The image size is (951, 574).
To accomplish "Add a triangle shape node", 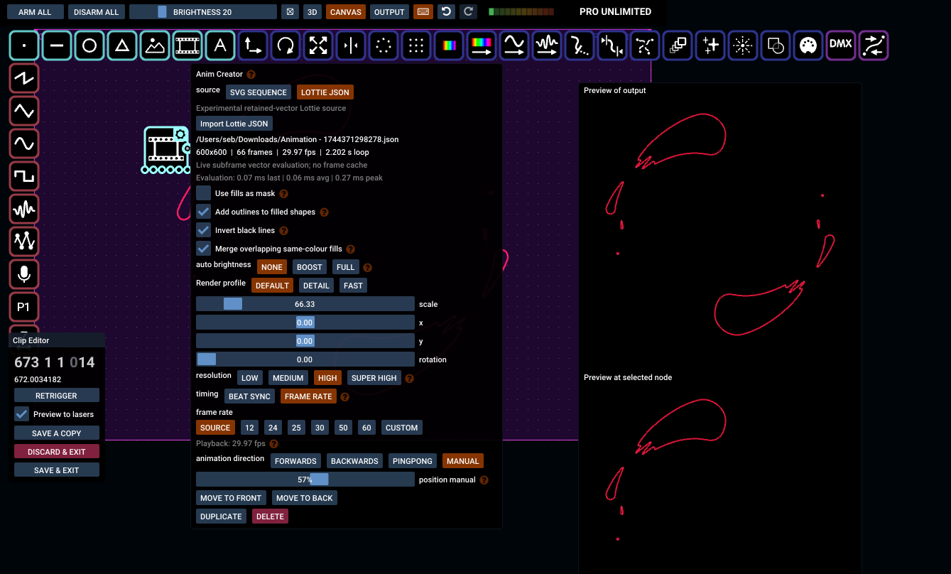I will (x=122, y=45).
